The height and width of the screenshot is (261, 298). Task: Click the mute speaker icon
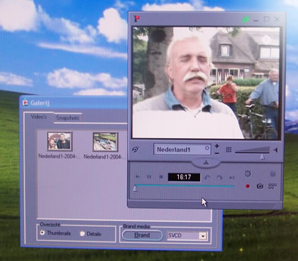click(x=275, y=150)
